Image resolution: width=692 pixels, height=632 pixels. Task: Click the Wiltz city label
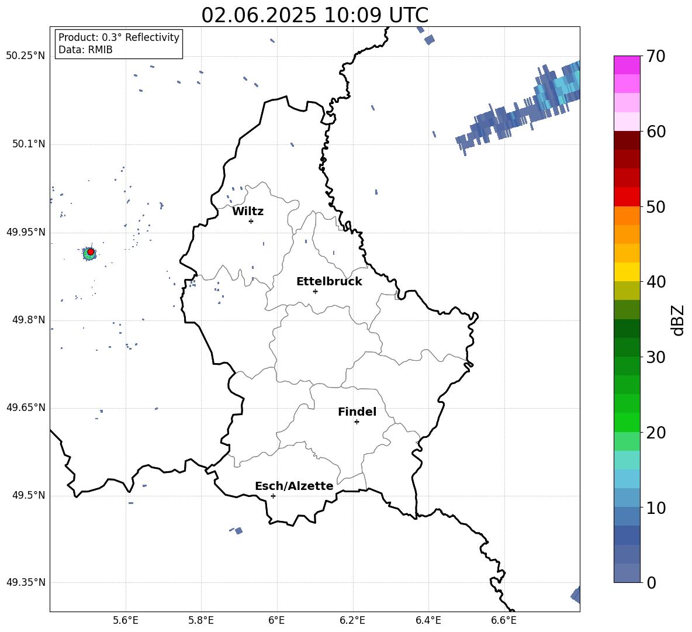pos(248,212)
